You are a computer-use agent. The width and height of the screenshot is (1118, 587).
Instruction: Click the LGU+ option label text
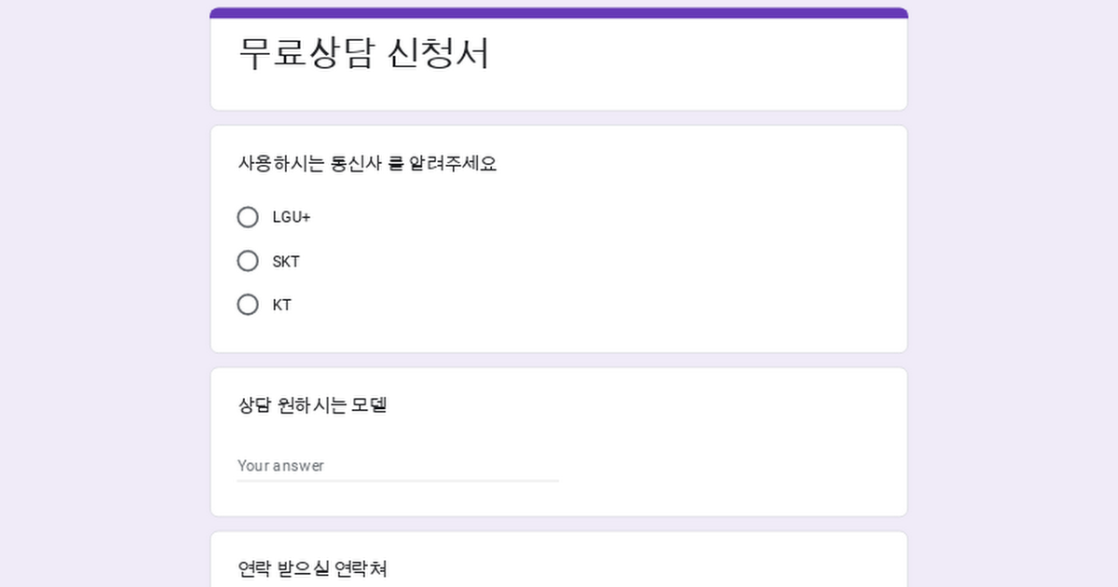point(292,217)
